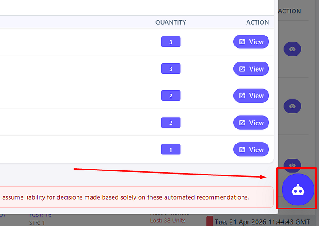Select the quantity badge 2 in third row
Screen dimensions: 319x226
(170, 96)
